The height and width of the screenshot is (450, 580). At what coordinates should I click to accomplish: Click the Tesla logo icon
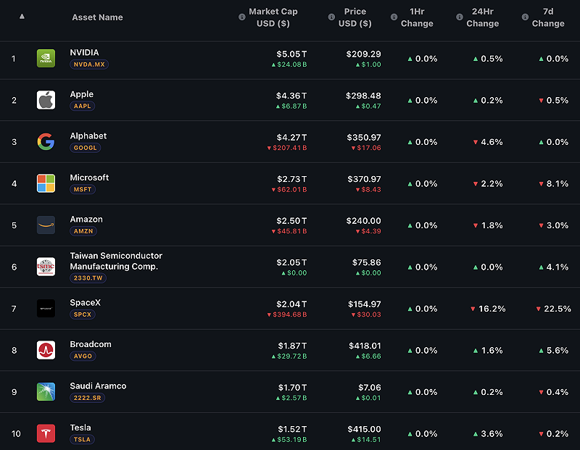46,433
